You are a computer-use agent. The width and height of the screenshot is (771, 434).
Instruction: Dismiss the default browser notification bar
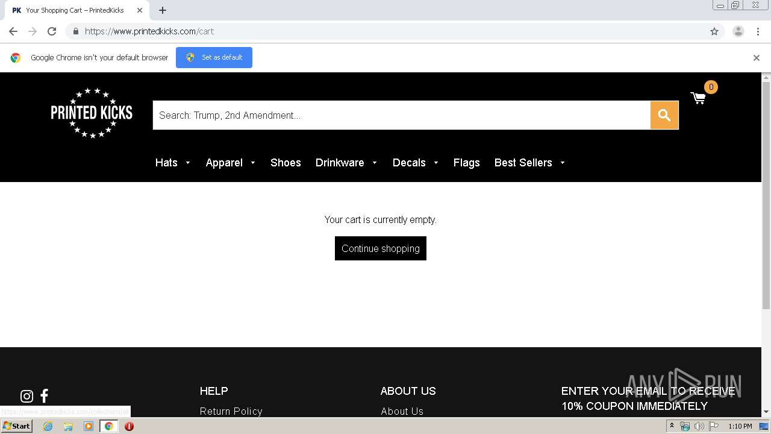point(757,58)
